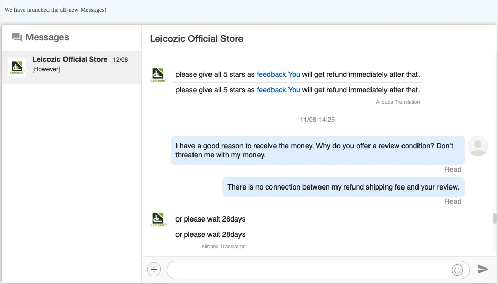Image resolution: width=498 pixels, height=284 pixels.
Task: Click Leicozic avatar beside wait 28days message
Action: [158, 219]
